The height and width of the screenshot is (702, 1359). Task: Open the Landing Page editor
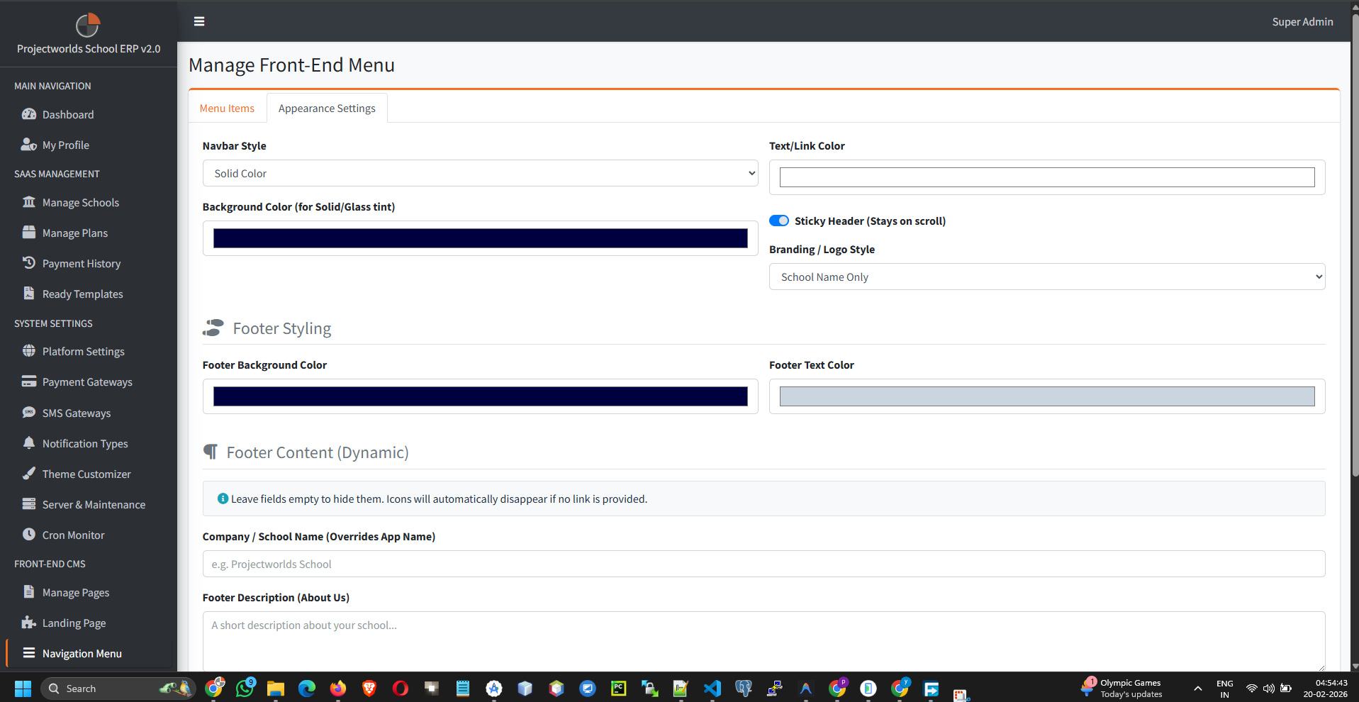[x=73, y=623]
